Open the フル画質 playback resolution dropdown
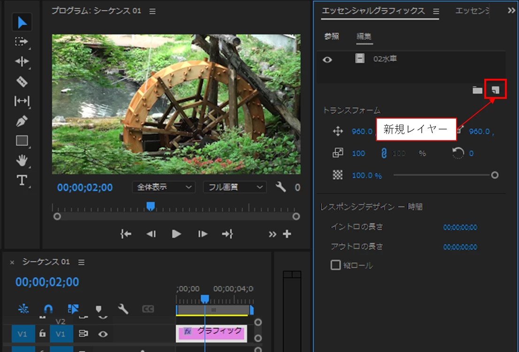The height and width of the screenshot is (352, 519). click(235, 187)
